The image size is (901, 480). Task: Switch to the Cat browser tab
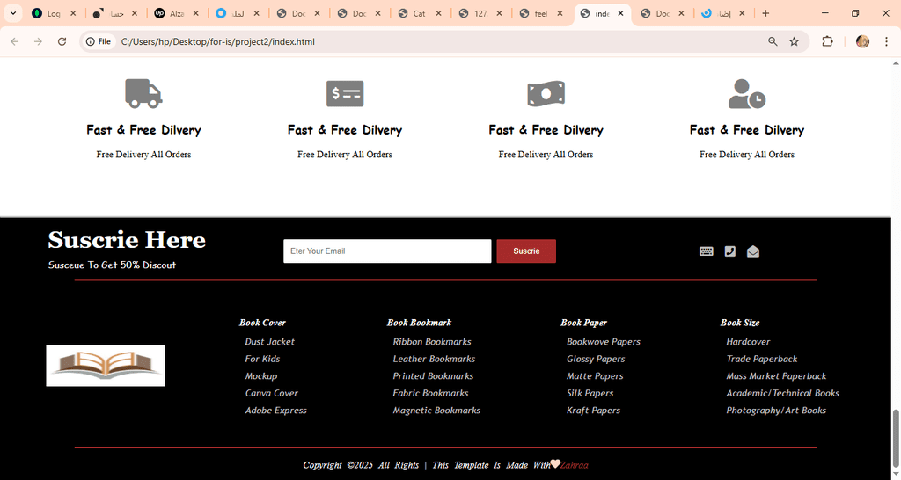pos(420,13)
